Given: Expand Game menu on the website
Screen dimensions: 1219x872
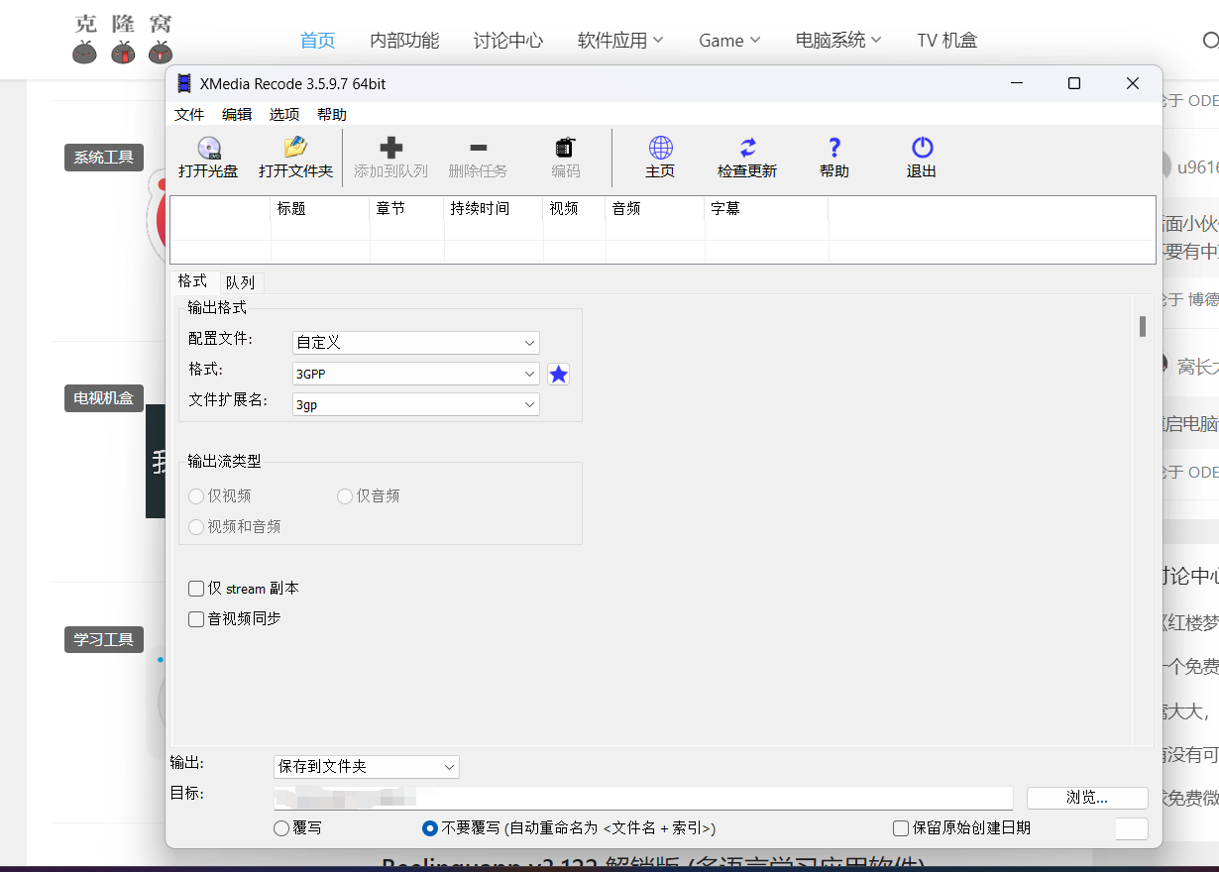Looking at the screenshot, I should click(x=729, y=41).
